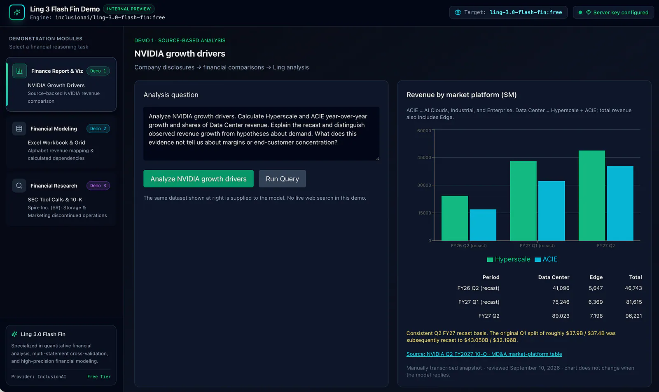Click the Run Query button
Viewport: 659px width, 392px height.
tap(282, 179)
